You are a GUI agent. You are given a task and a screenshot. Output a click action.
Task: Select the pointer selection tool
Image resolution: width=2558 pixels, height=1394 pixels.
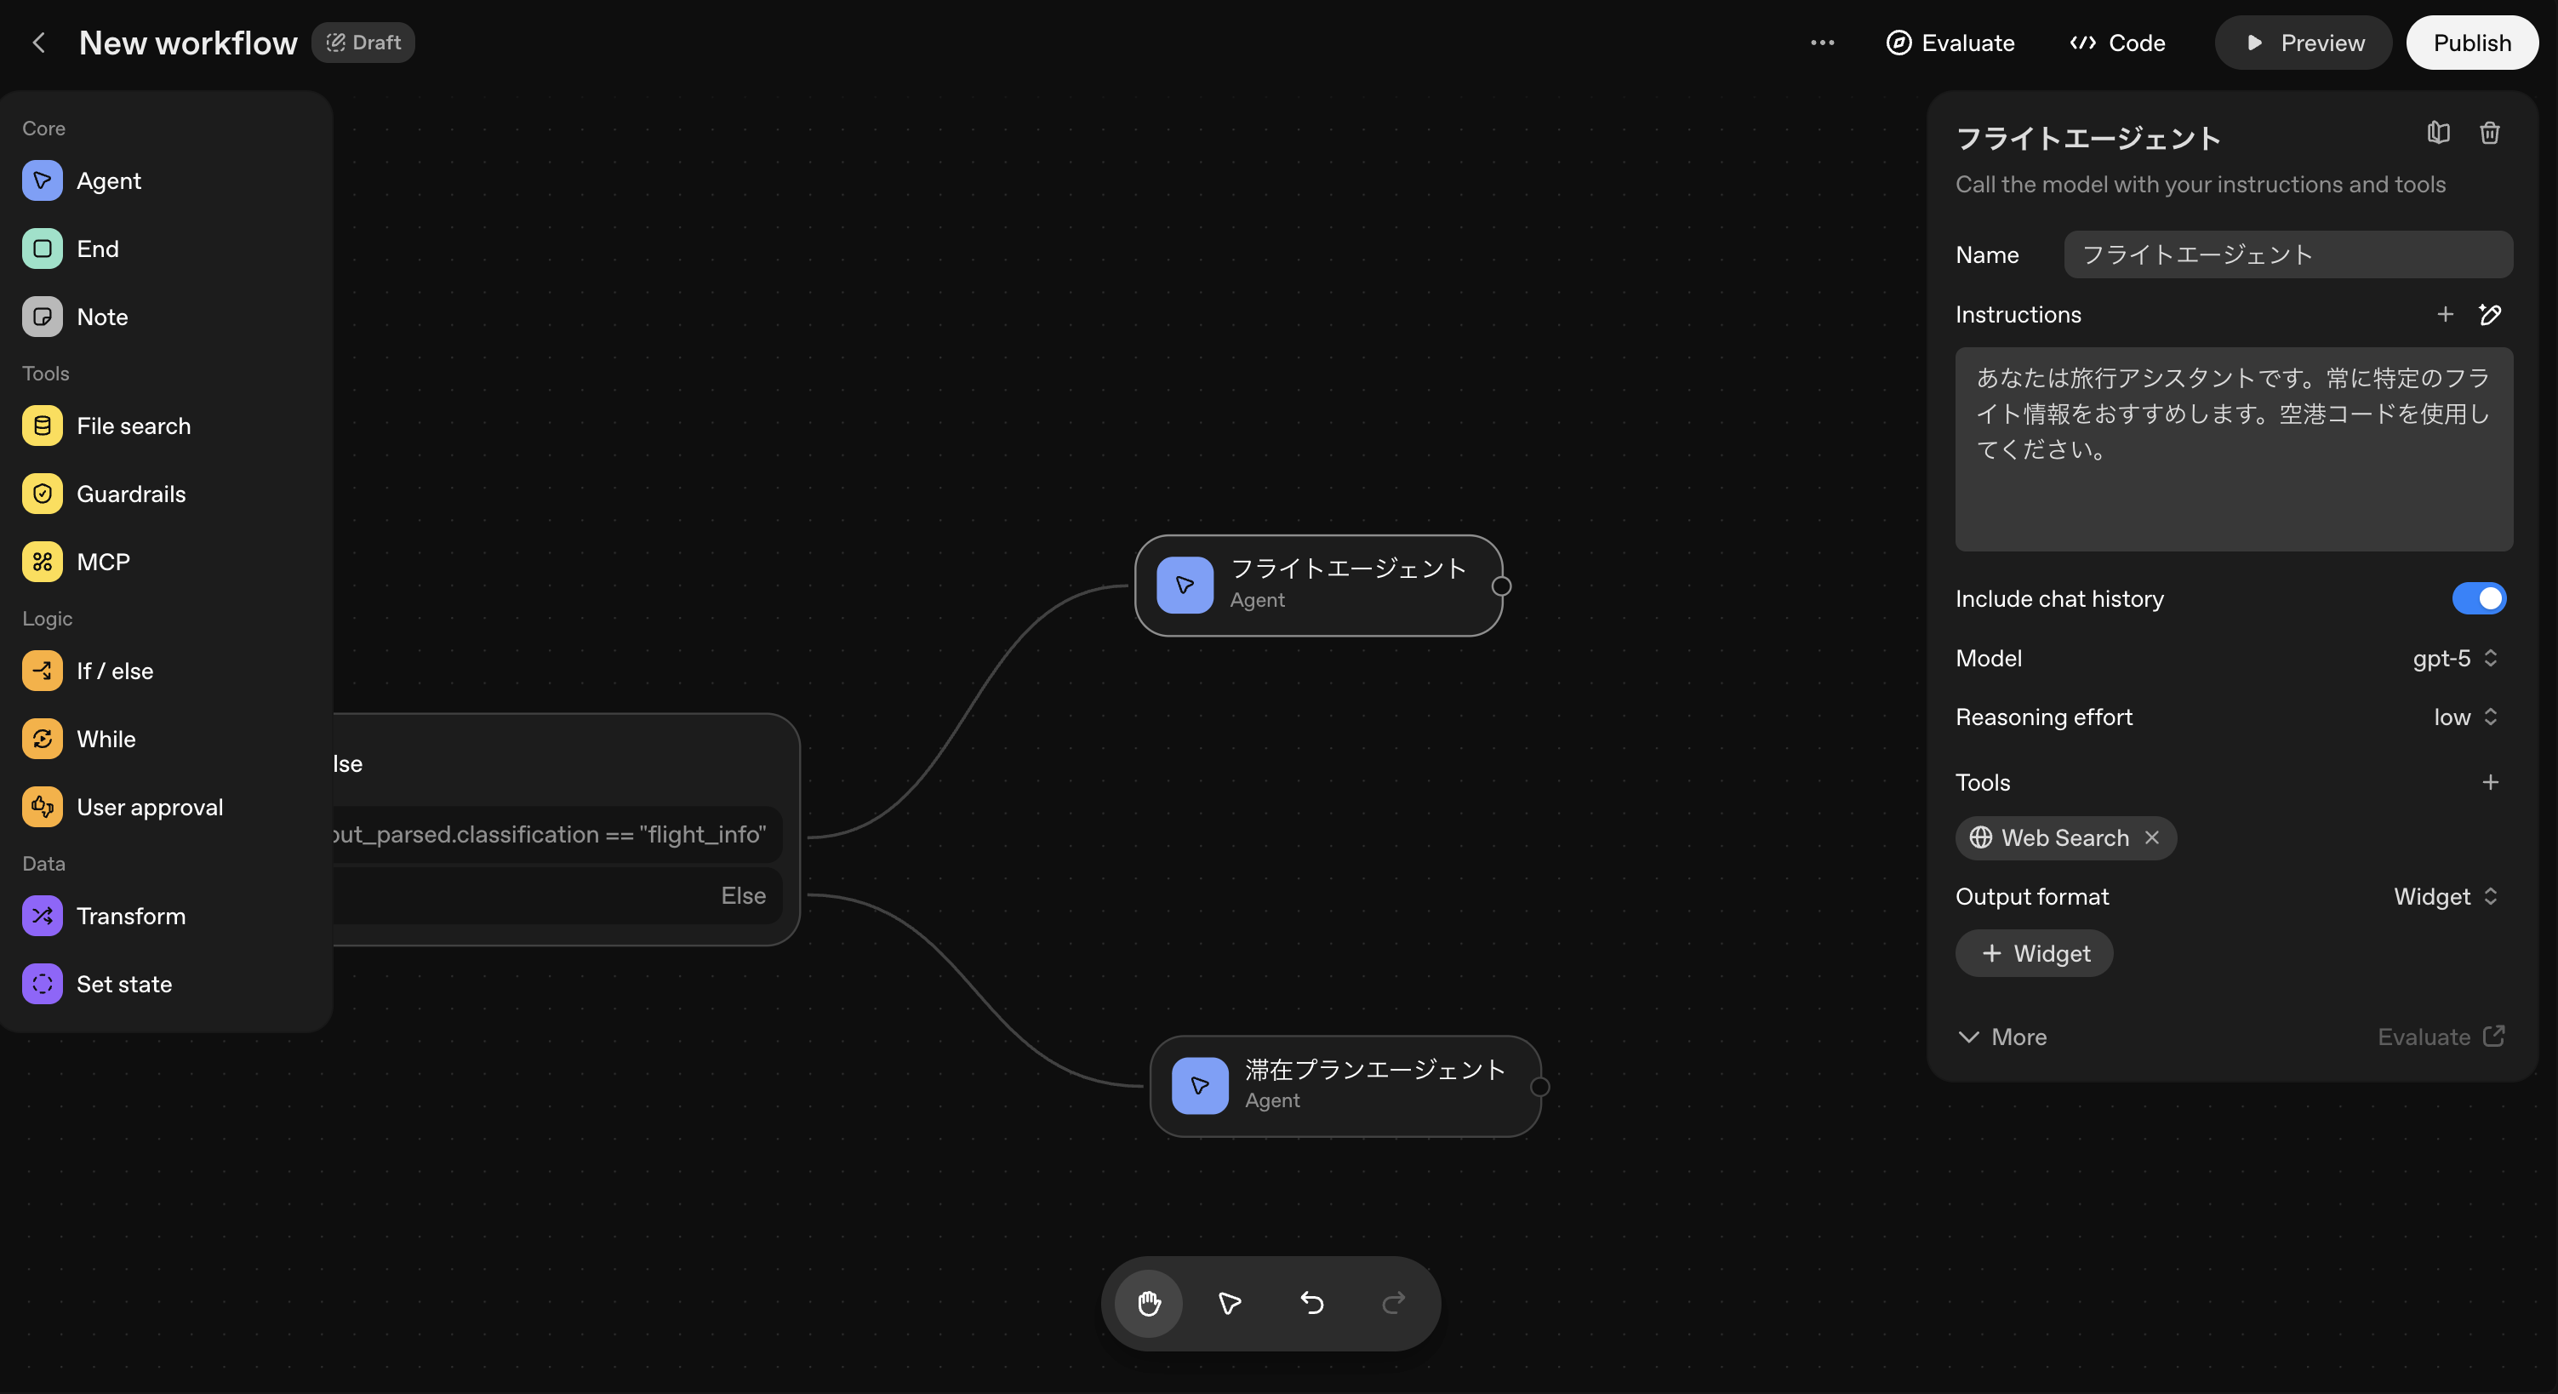[x=1230, y=1303]
